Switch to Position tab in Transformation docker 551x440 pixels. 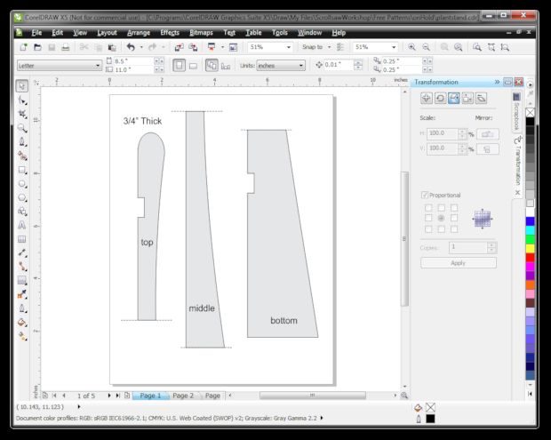(427, 98)
